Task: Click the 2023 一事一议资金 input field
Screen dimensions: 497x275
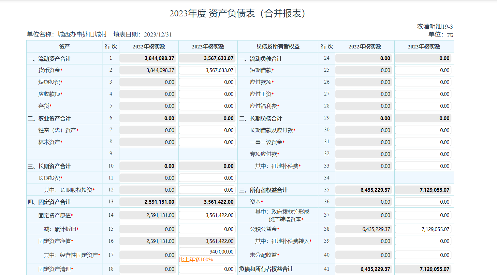Action: [x=423, y=142]
